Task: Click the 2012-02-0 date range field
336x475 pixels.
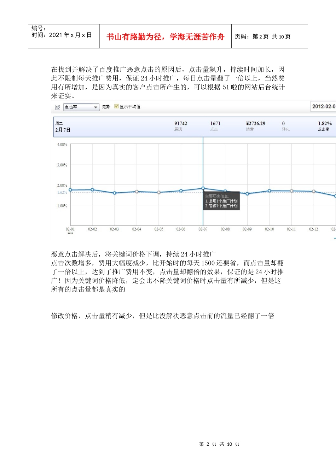Action: [323, 106]
